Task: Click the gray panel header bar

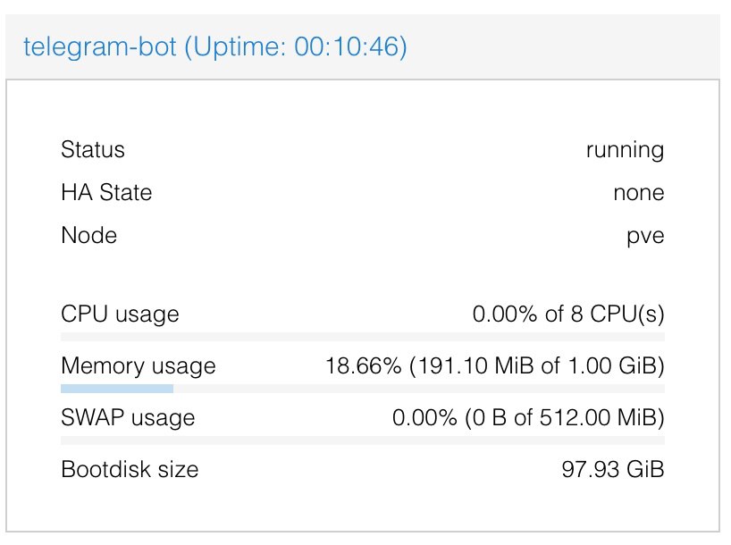Action: click(x=363, y=46)
